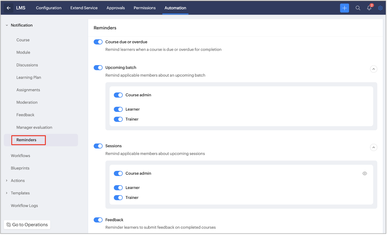Open the Blueprints sidebar item
The width and height of the screenshot is (387, 235).
(20, 168)
